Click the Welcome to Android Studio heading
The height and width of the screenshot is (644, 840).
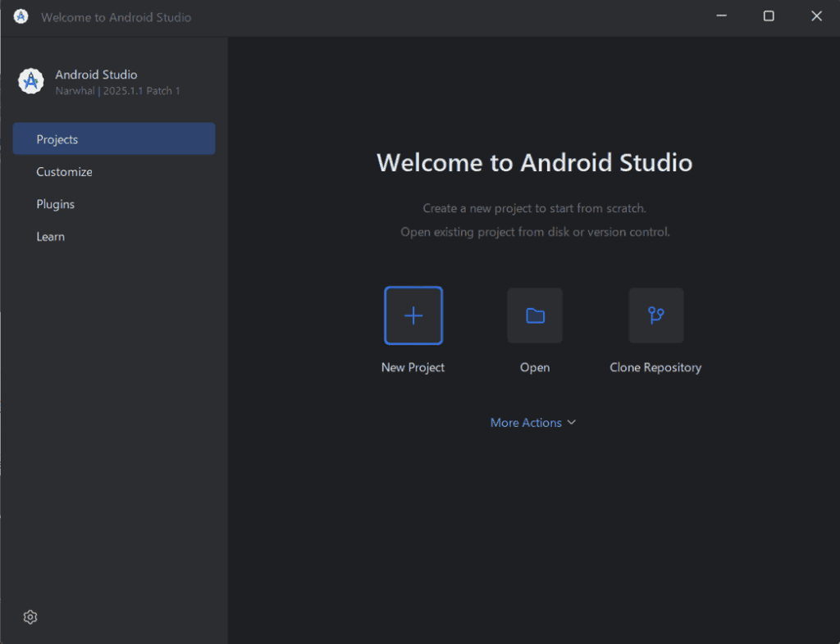tap(535, 162)
